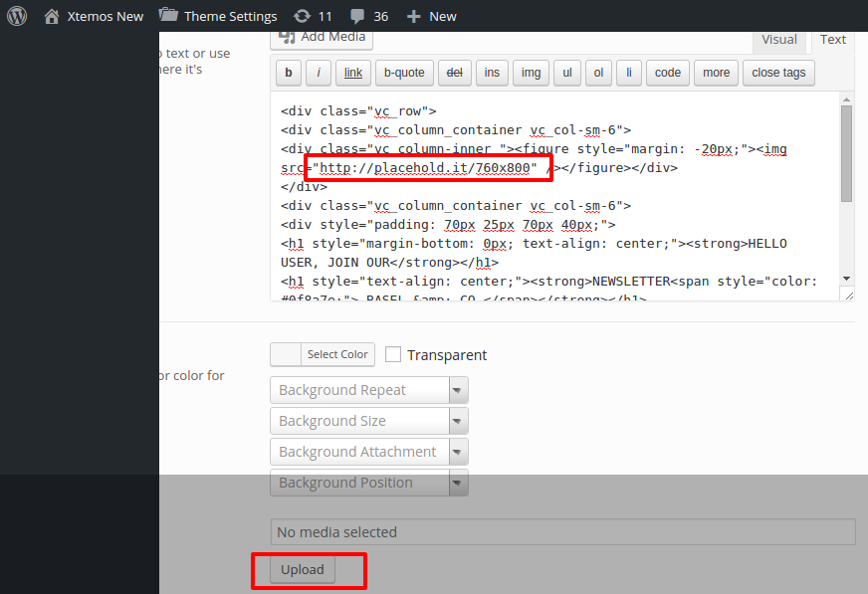The height and width of the screenshot is (594, 868).
Task: Click the WordPress logo icon
Action: pos(17,16)
